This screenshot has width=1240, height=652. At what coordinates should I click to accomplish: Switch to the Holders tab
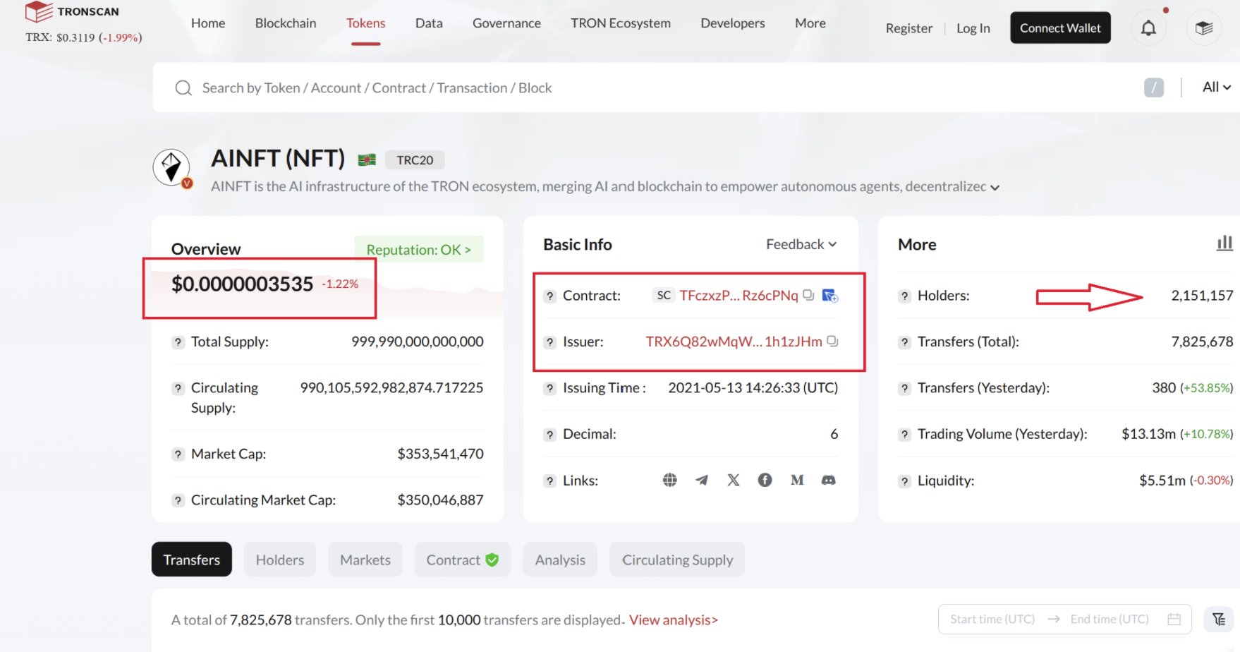pos(279,560)
